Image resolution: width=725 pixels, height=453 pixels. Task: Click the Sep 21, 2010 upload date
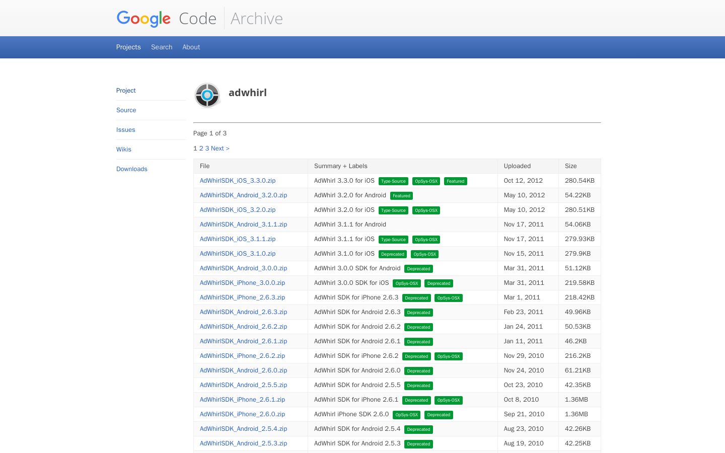tap(524, 414)
